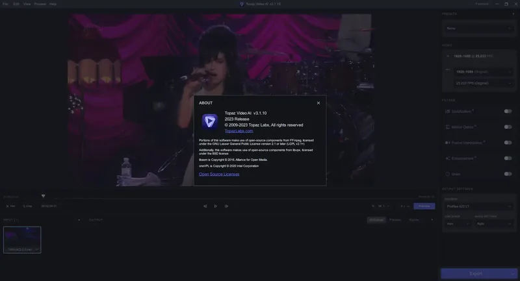Enable the Enhancement filter toggle
This screenshot has height=281, width=520.
508,158
